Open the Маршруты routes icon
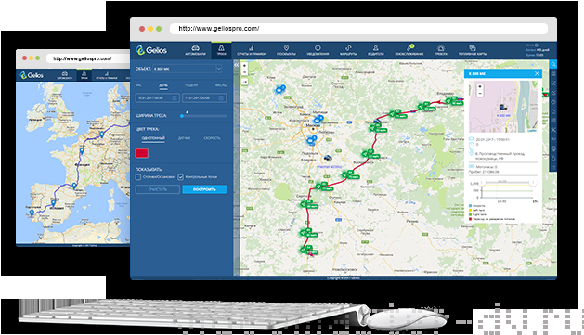584x335 pixels. coord(348,48)
